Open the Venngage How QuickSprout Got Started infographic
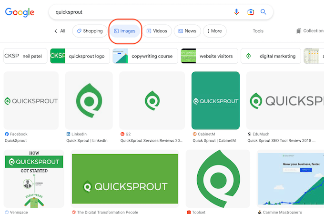The width and height of the screenshot is (324, 214). point(34,179)
